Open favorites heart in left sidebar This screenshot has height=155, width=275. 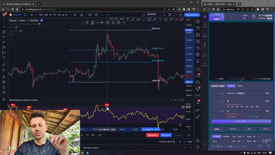[x=4, y=58]
